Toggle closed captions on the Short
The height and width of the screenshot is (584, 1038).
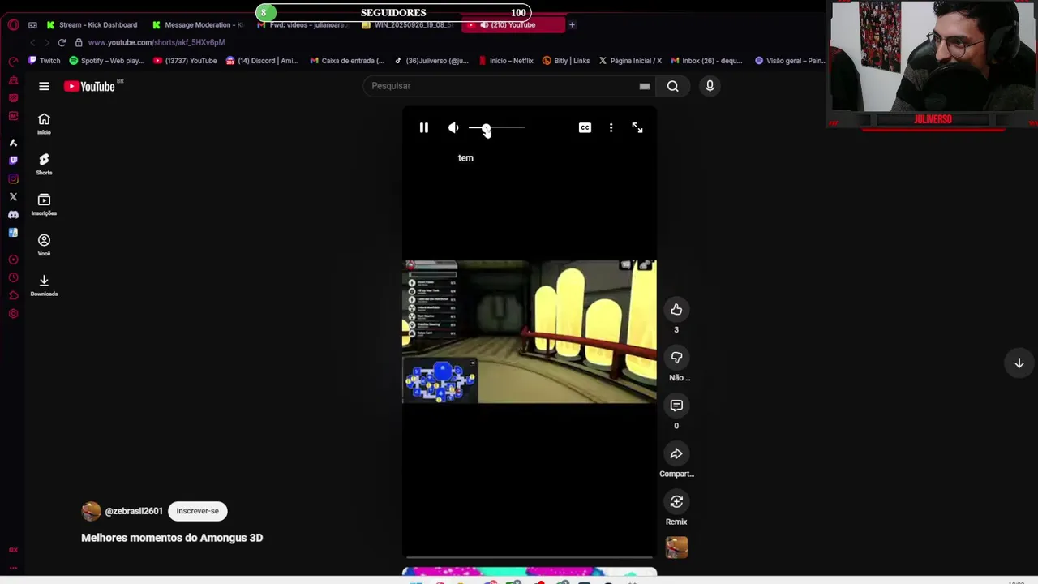[585, 128]
